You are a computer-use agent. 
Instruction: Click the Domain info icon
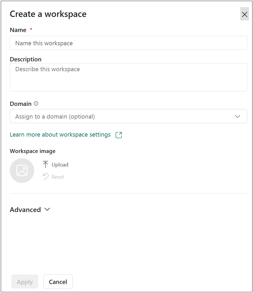36,104
